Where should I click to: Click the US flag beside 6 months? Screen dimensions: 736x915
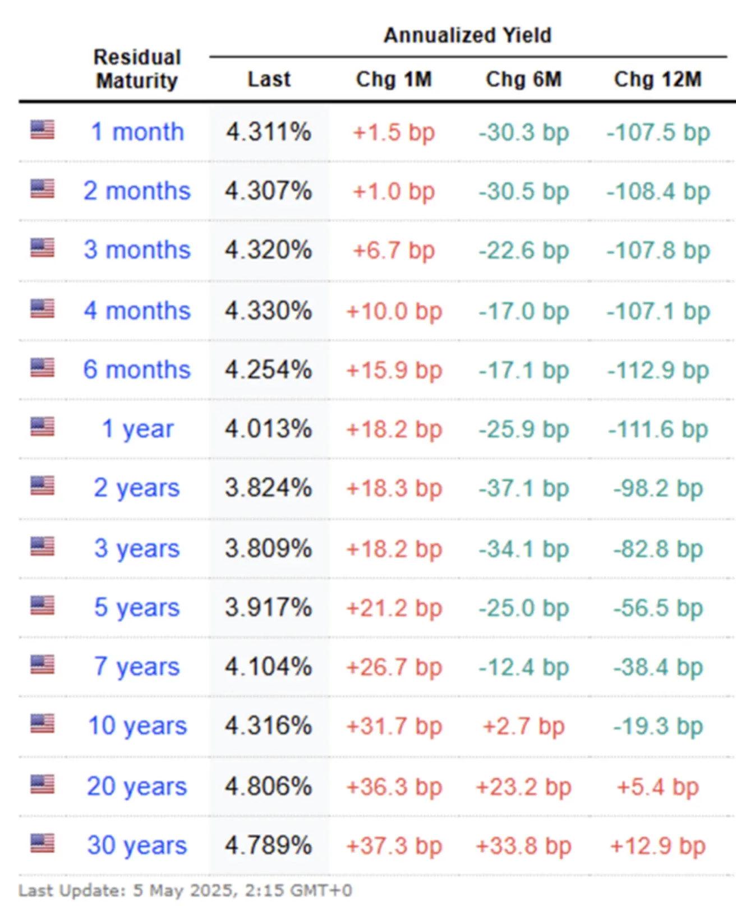click(42, 367)
